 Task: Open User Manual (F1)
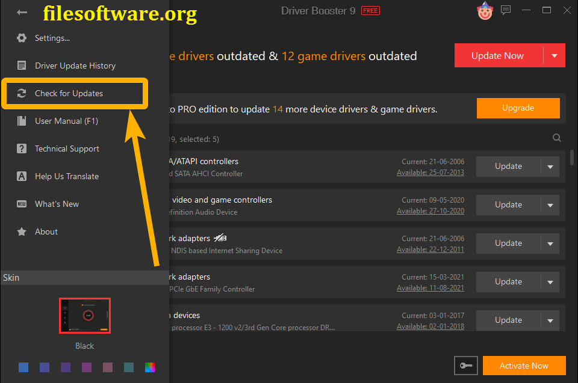[x=66, y=121]
